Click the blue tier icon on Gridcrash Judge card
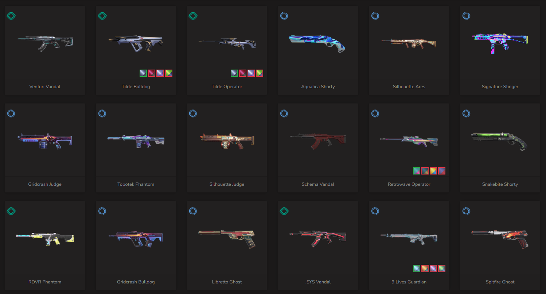Image resolution: width=546 pixels, height=294 pixels. (x=11, y=114)
